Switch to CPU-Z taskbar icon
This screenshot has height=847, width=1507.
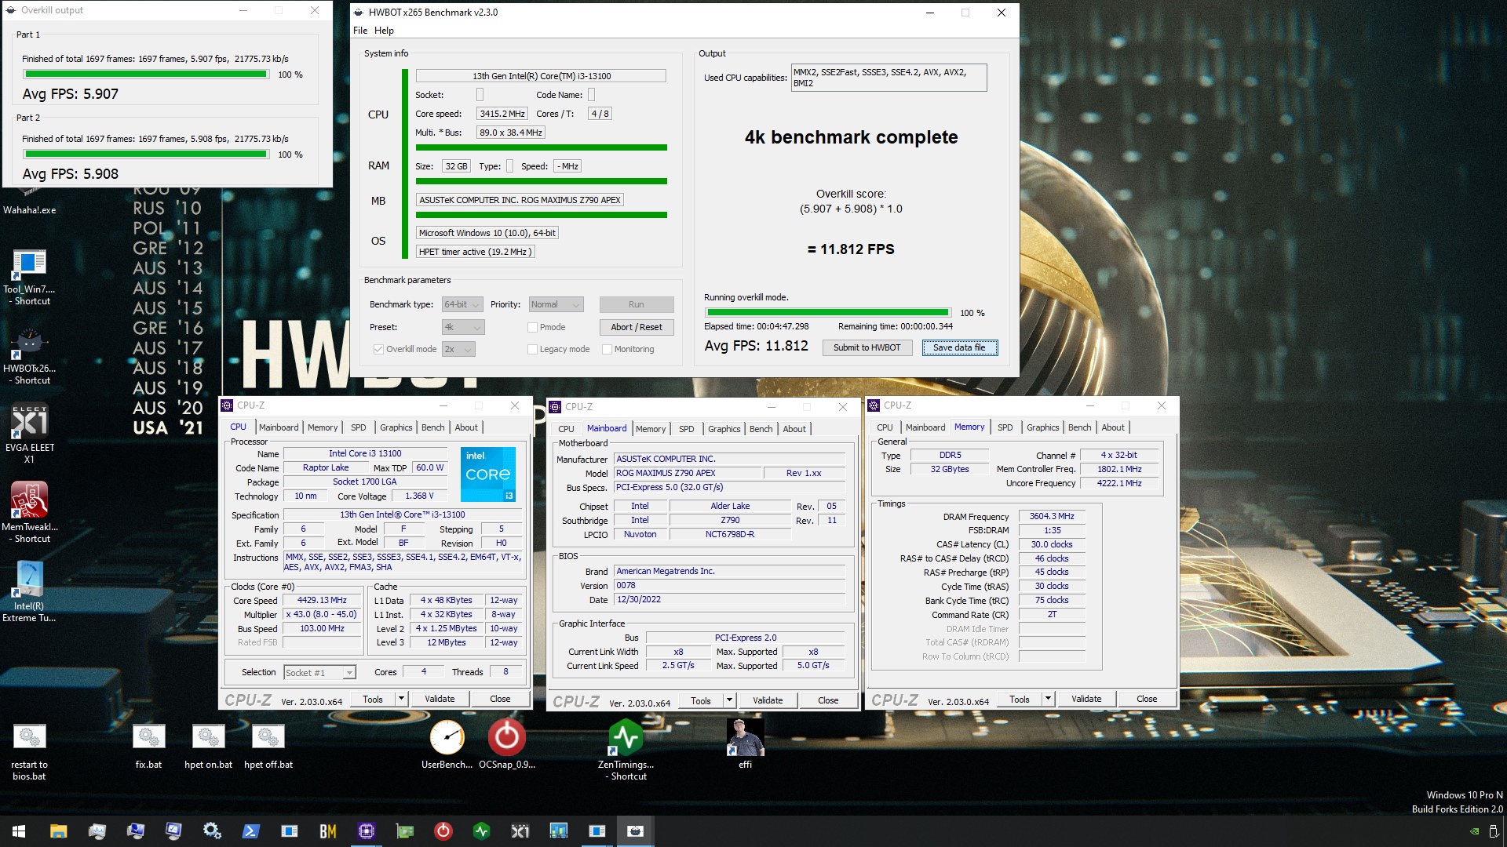pyautogui.click(x=366, y=831)
